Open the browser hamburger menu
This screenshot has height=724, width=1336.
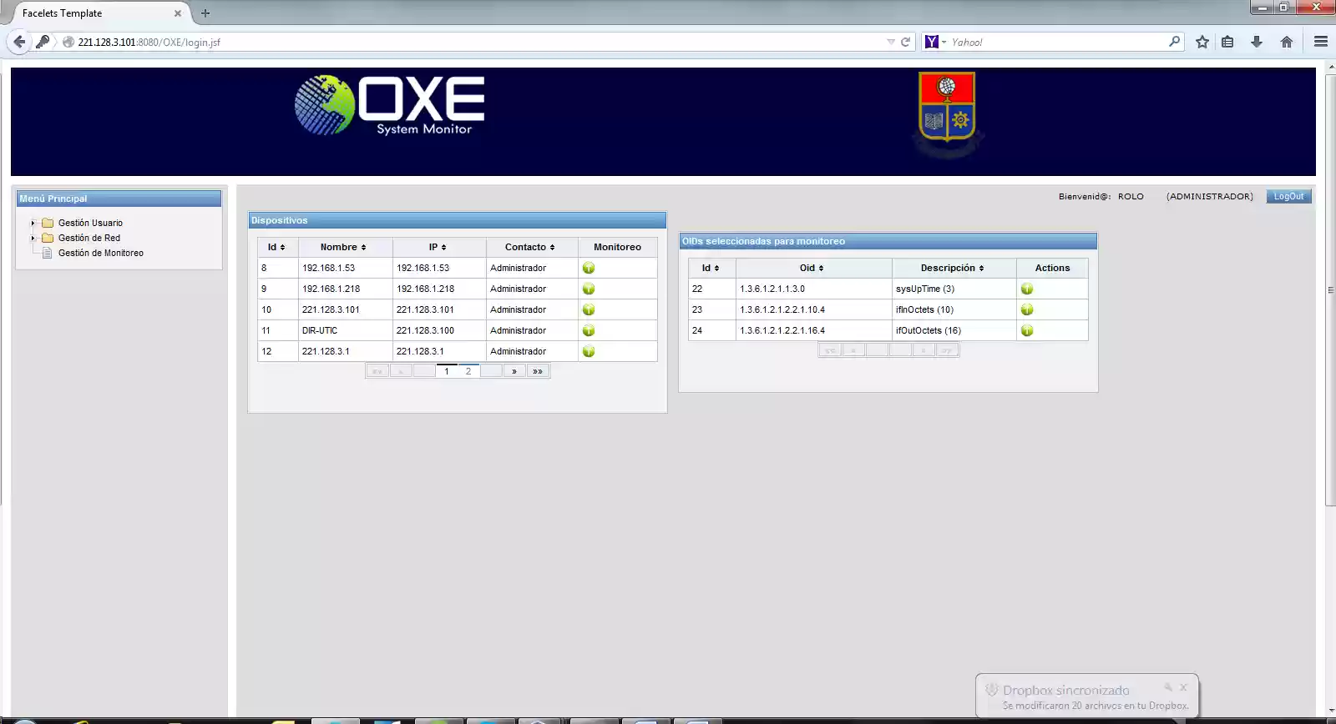tap(1321, 42)
